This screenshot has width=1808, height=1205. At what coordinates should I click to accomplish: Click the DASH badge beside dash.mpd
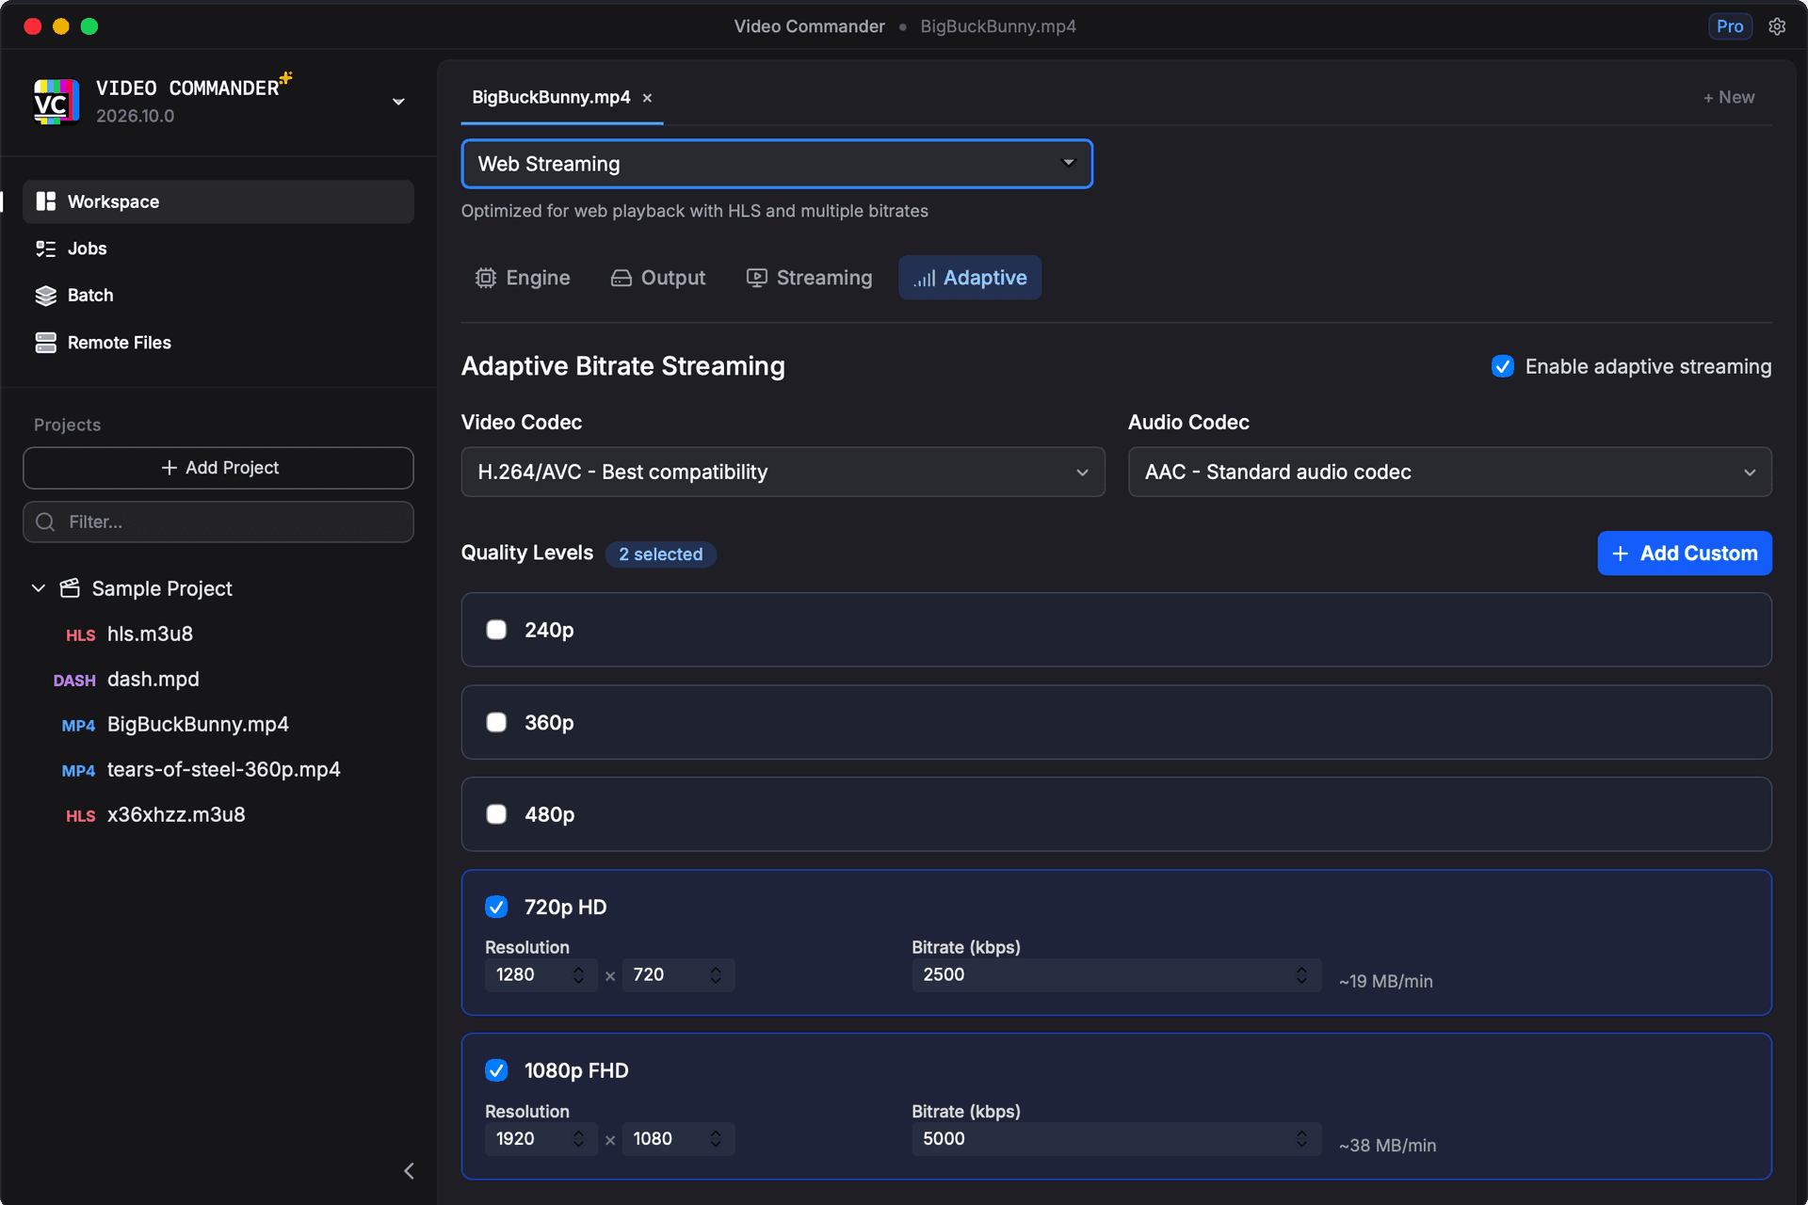point(74,681)
